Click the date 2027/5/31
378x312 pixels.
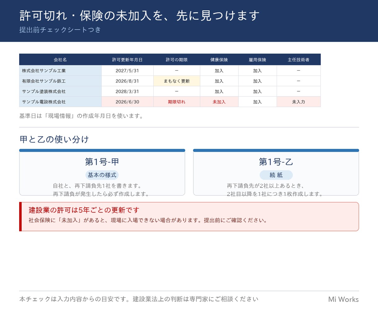(127, 71)
